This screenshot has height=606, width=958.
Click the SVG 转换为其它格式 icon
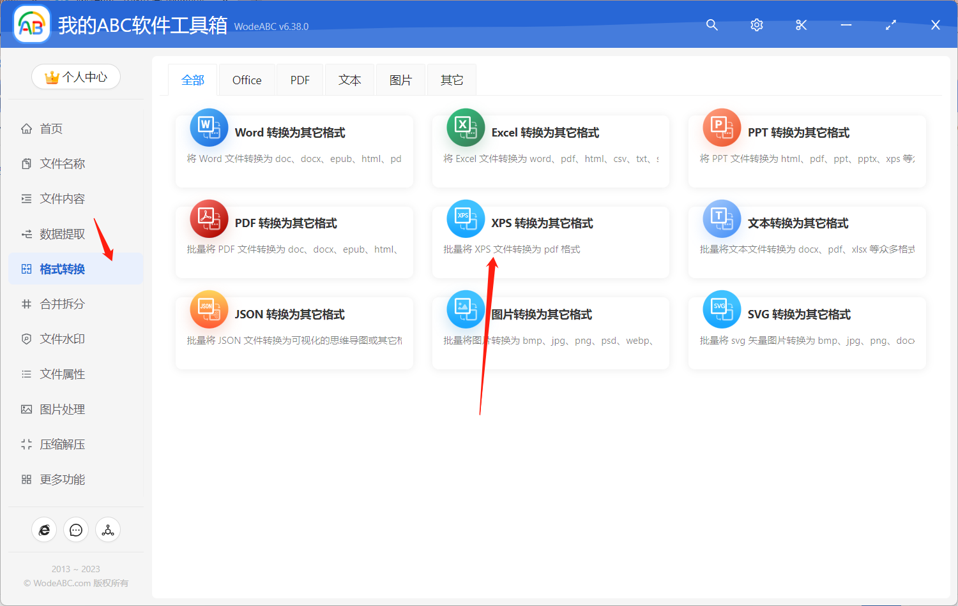(721, 309)
